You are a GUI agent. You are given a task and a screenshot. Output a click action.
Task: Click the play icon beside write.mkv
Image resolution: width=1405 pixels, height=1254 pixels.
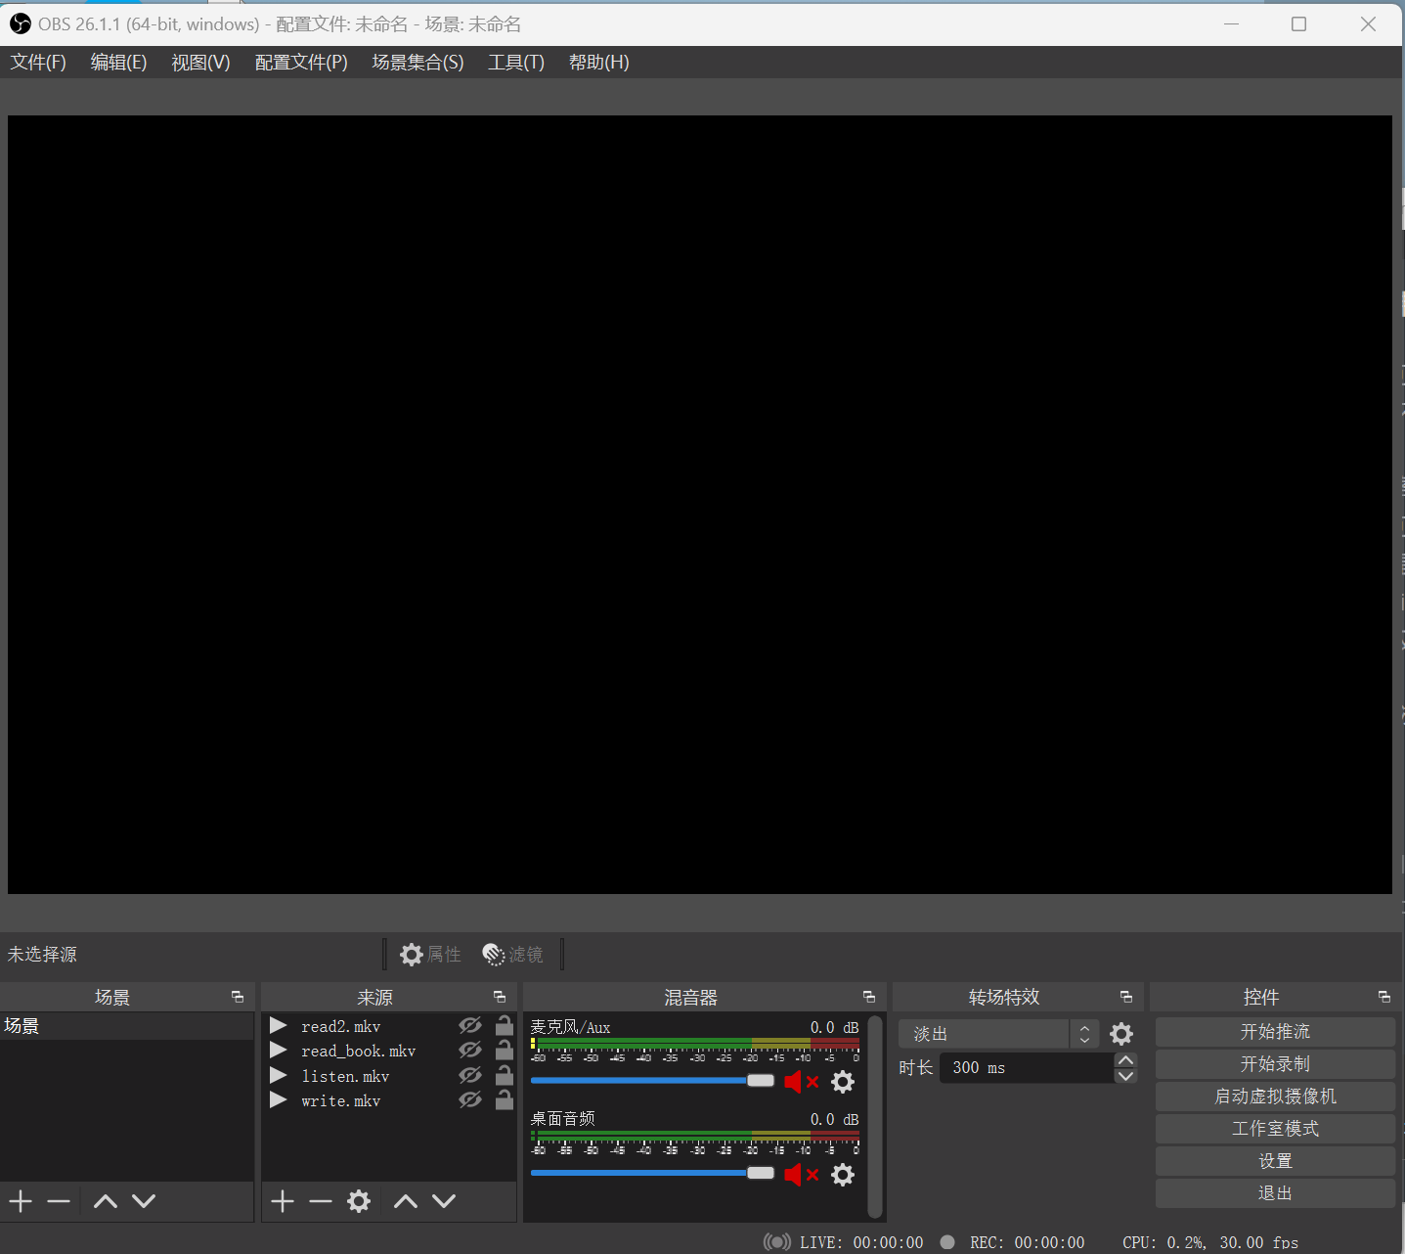(279, 1099)
